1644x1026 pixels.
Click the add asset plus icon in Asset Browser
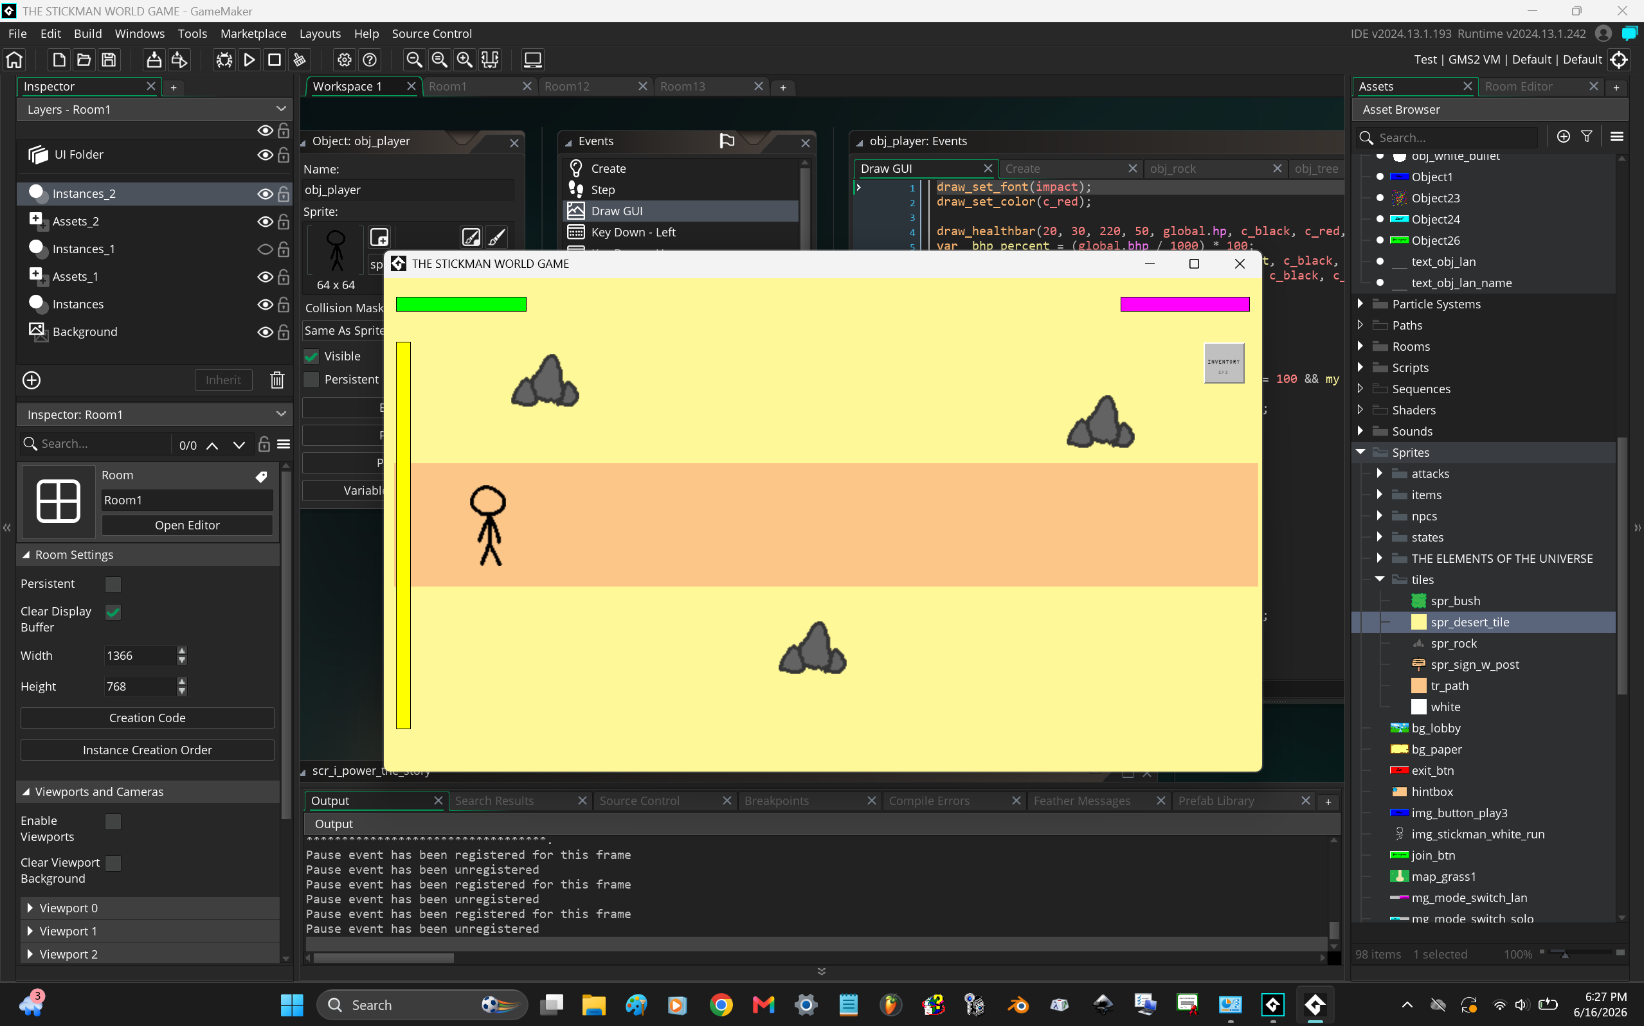tap(1563, 136)
